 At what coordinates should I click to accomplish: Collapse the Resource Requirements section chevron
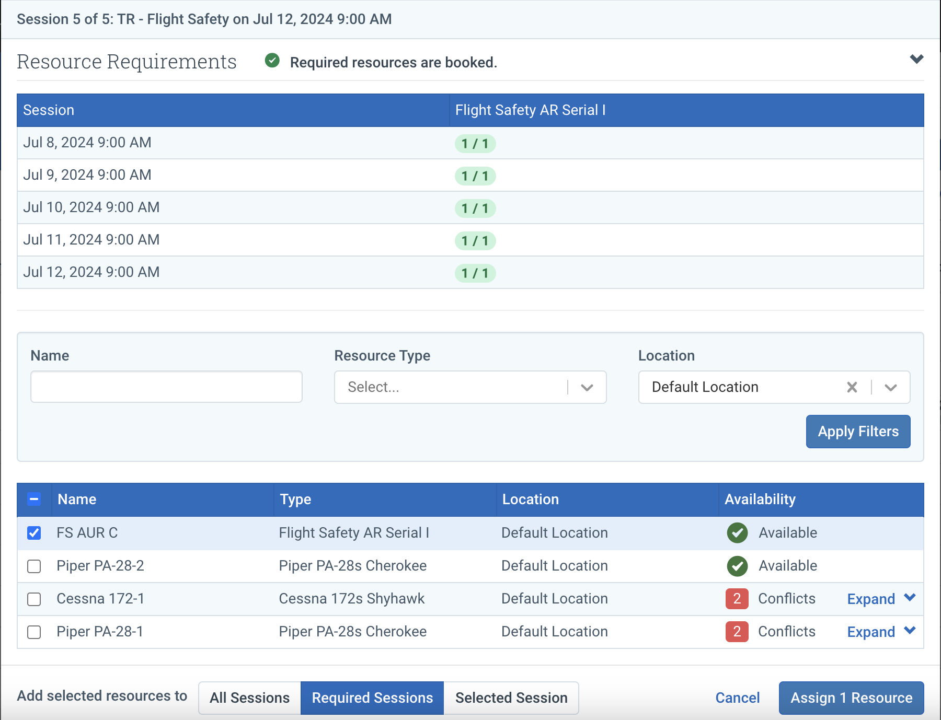[916, 59]
